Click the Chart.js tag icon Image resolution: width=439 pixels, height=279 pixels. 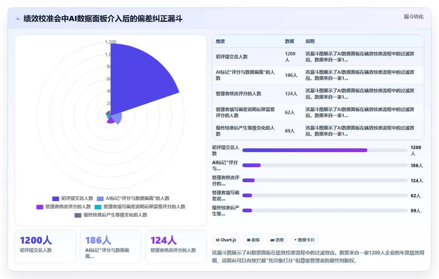click(x=218, y=240)
